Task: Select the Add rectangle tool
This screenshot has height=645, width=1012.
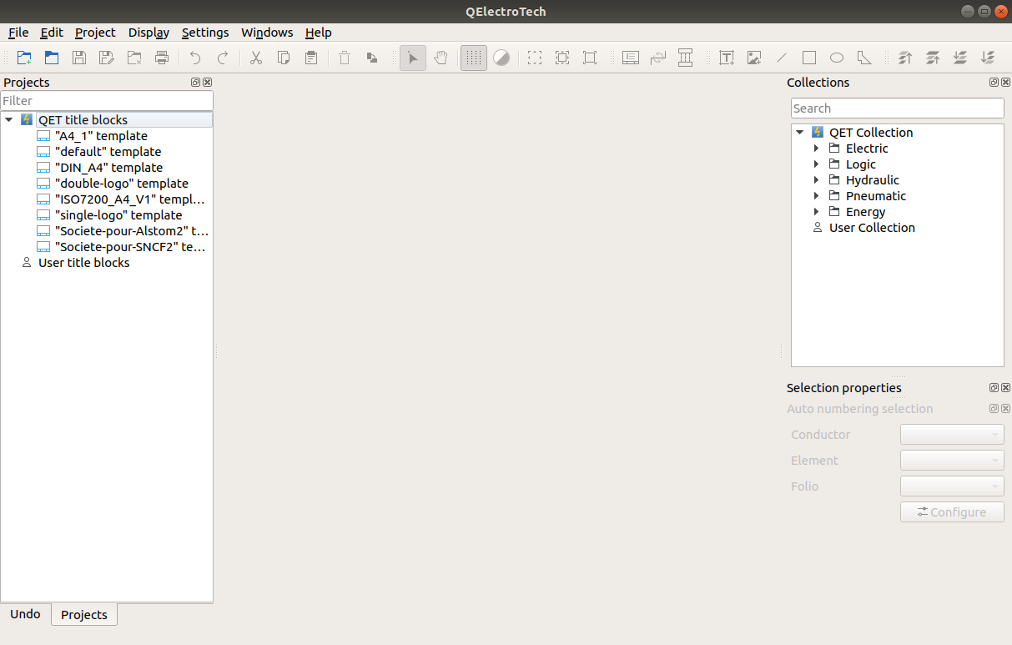Action: [x=809, y=58]
